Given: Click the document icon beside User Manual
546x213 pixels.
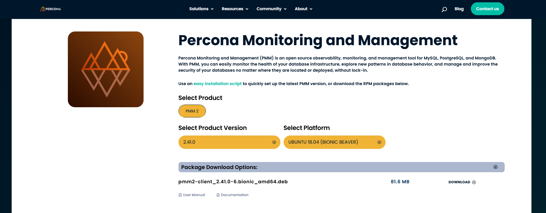Looking at the screenshot, I should pyautogui.click(x=180, y=195).
